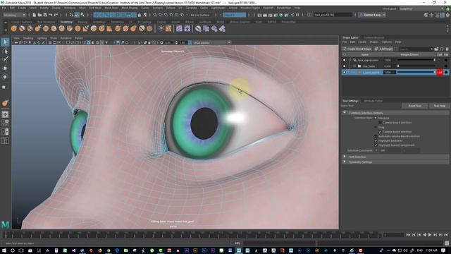Open the Deform menu

[x=171, y=8]
